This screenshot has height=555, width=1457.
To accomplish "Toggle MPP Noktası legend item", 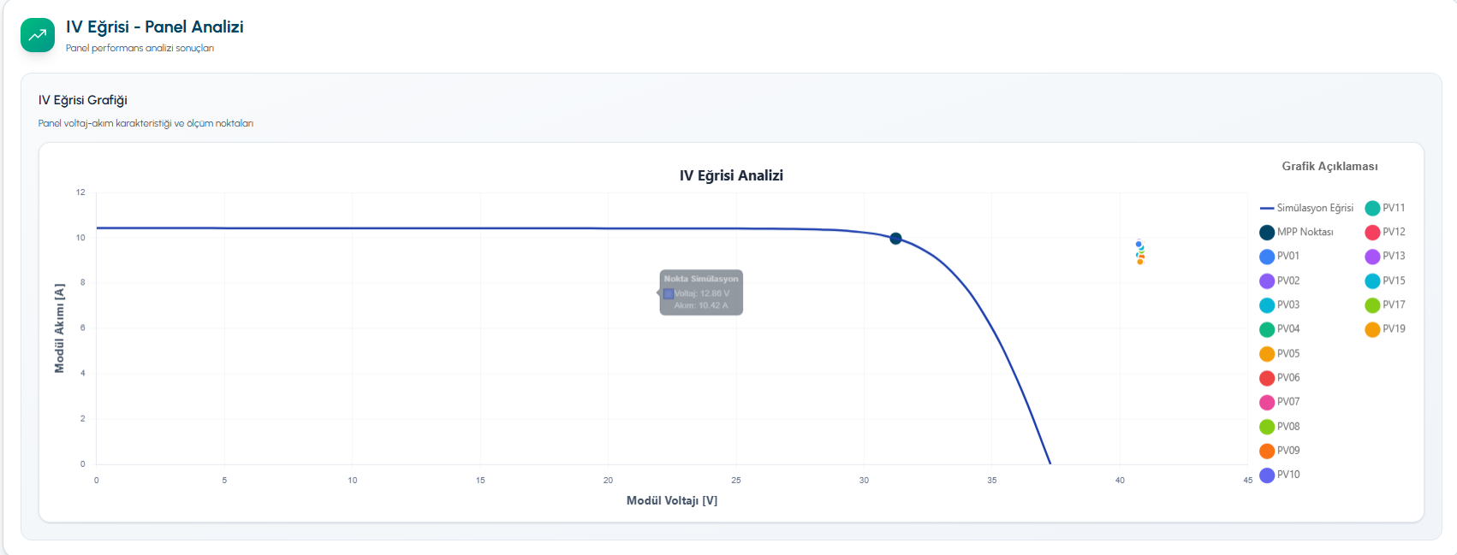I will point(1296,232).
